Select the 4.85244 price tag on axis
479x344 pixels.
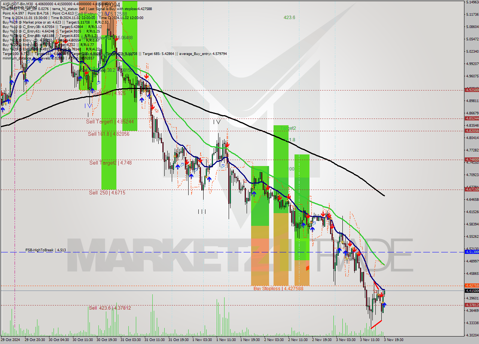472,119
